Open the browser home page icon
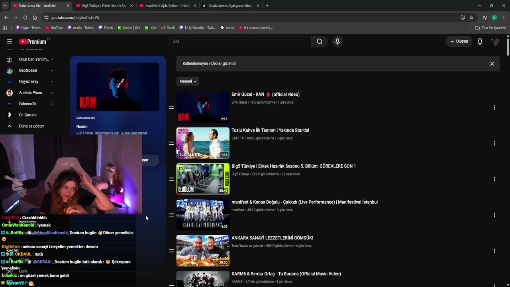This screenshot has width=510, height=287. pos(35,18)
